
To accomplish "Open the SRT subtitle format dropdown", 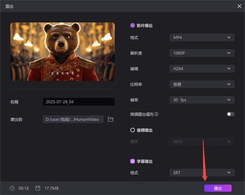I will click(x=202, y=172).
